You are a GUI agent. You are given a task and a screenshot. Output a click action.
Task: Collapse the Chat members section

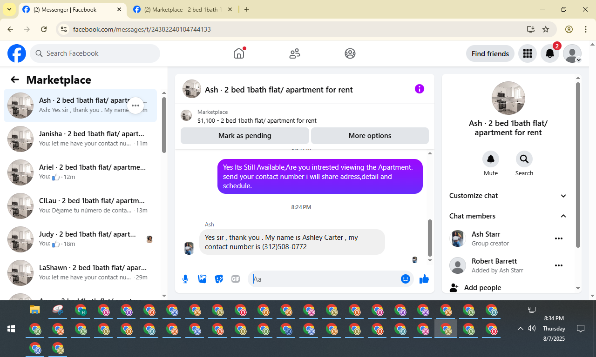pyautogui.click(x=508, y=216)
